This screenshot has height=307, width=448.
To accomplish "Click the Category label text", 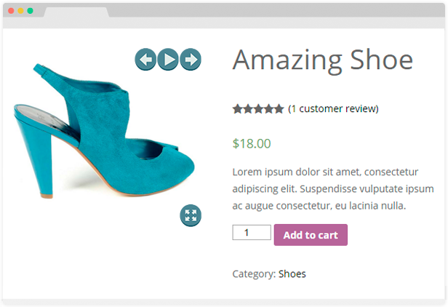I will click(x=253, y=274).
